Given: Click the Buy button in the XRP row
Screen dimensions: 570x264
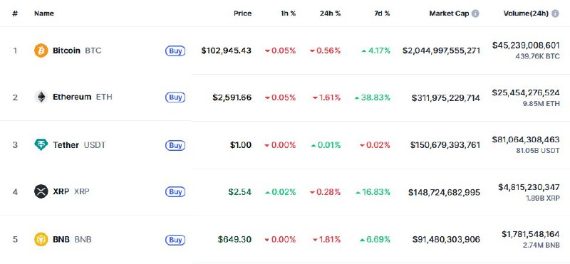Looking at the screenshot, I should 175,191.
